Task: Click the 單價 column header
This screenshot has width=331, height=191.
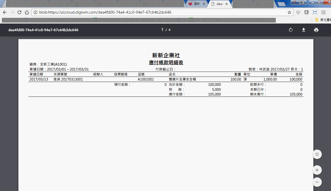Action: point(273,75)
